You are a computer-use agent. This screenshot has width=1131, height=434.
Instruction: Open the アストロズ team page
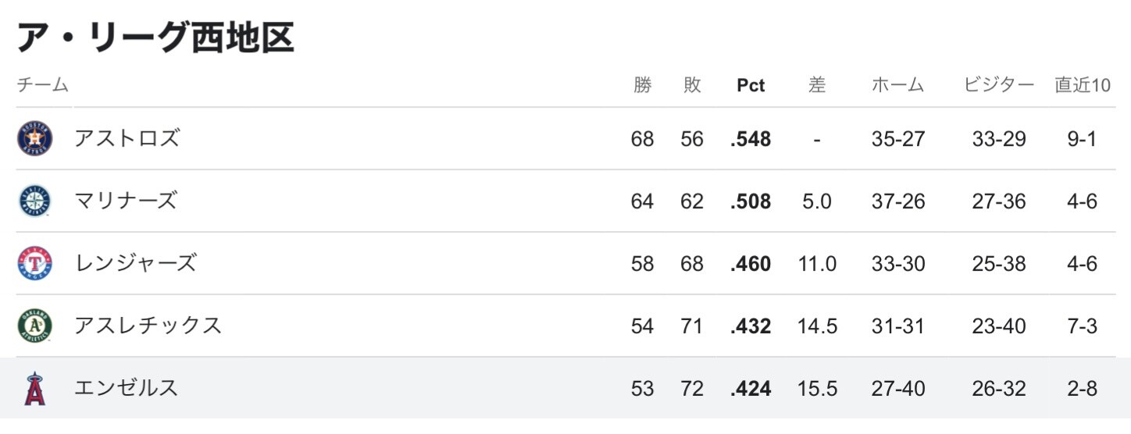tap(127, 139)
